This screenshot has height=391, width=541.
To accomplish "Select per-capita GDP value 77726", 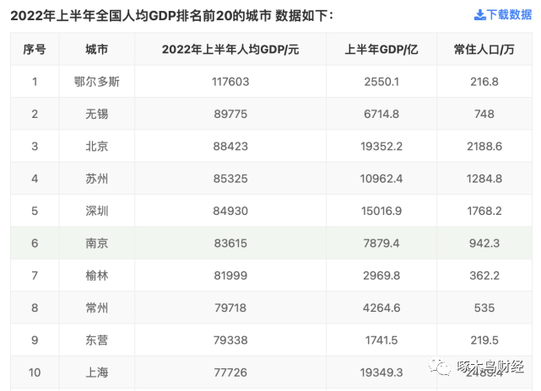I will (x=230, y=372).
